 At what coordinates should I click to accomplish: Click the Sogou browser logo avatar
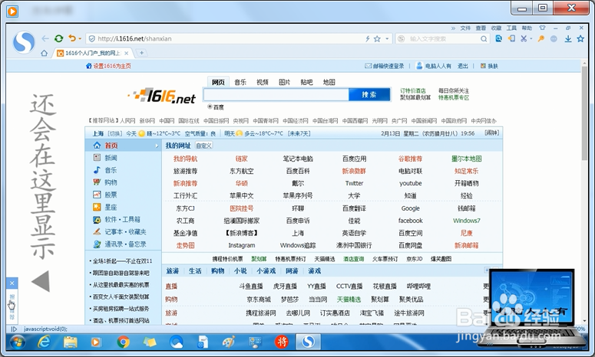(x=24, y=42)
